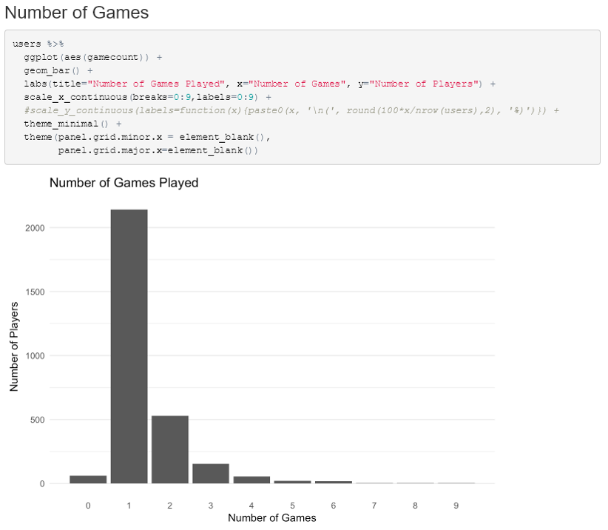
Task: Click the bar for 3 games
Action: [211, 474]
